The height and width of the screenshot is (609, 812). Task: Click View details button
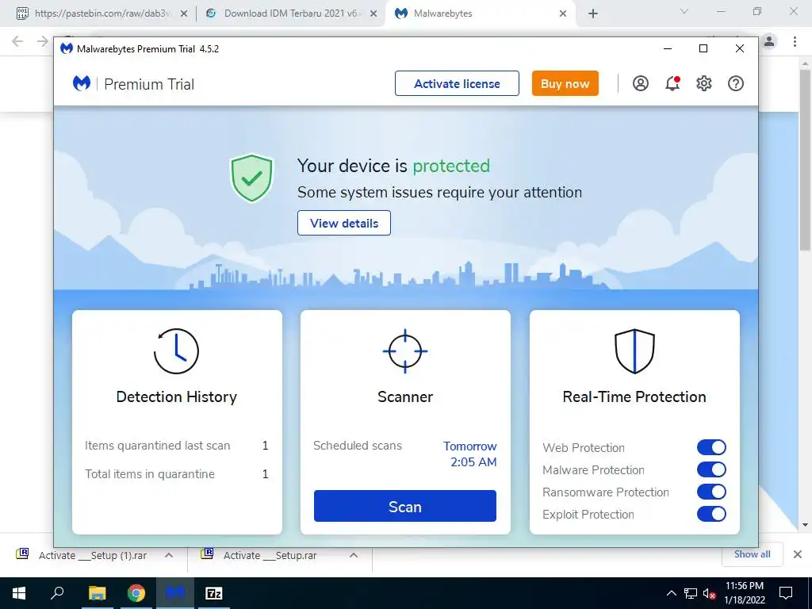(344, 223)
